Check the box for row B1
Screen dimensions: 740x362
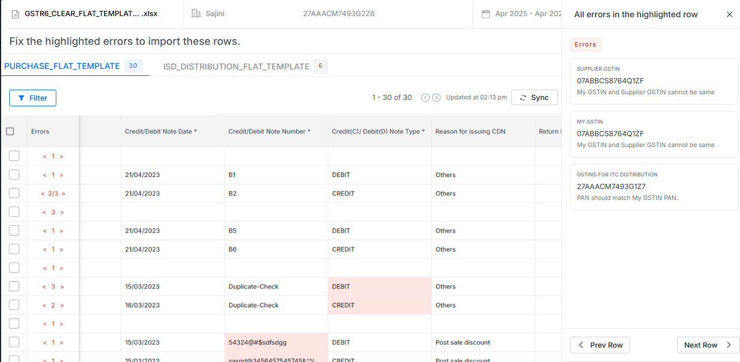pyautogui.click(x=14, y=175)
